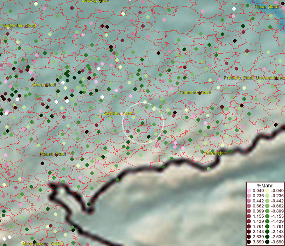The width and height of the screenshot is (285, 246).
Task: Click the dark red marker inside the Gera label
Action: pos(46,85)
